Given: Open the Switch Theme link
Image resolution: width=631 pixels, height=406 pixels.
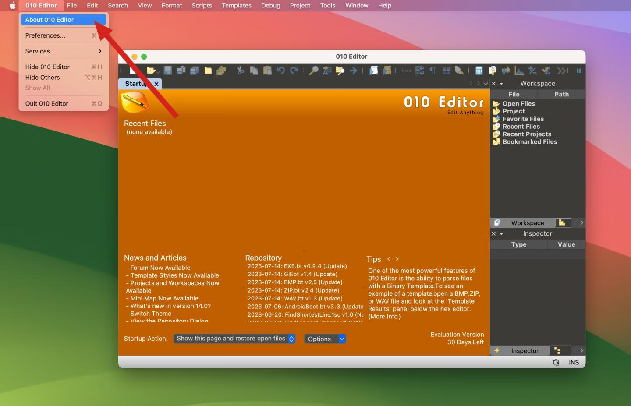Looking at the screenshot, I should [151, 314].
